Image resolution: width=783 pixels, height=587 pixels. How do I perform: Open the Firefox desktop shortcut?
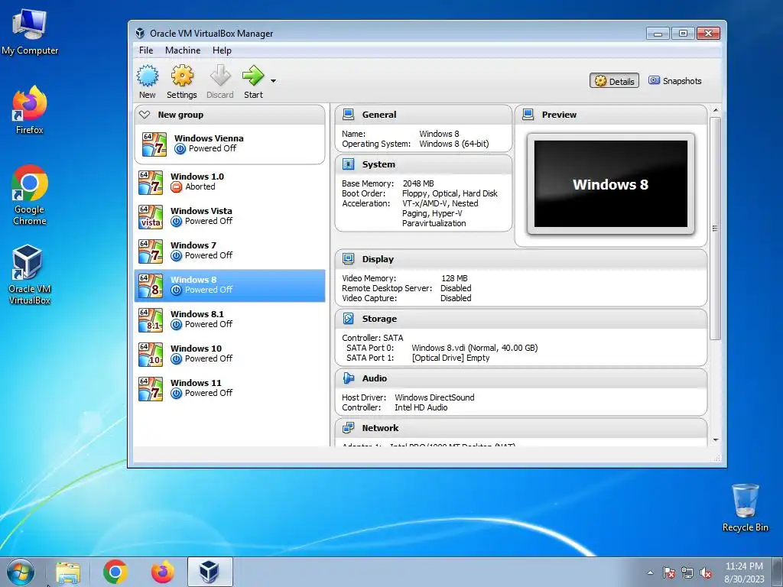click(30, 110)
